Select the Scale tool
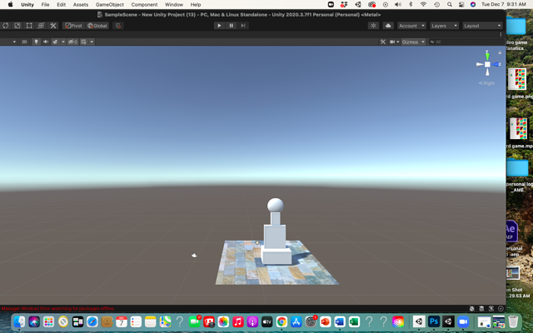Viewport: 533px width, 333px height. pos(17,26)
